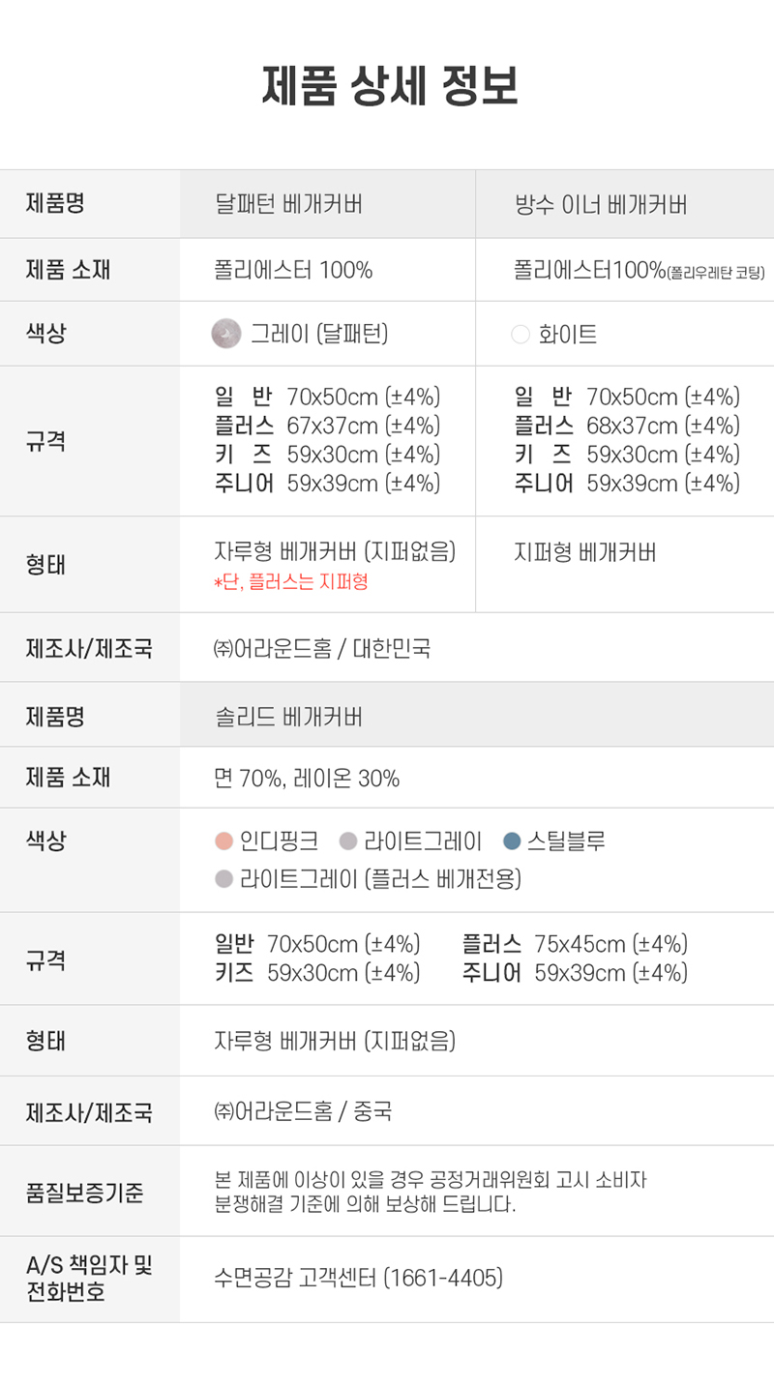Viewport: 774px width, 1386px height.
Task: Click the 품질보증기준 row label
Action: pyautogui.click(x=84, y=1193)
